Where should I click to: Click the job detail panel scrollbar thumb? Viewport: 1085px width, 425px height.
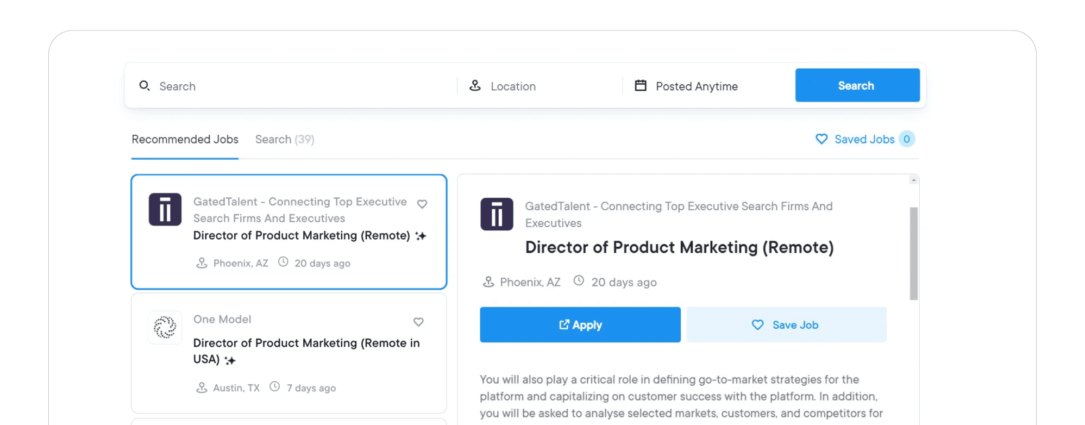tap(914, 253)
